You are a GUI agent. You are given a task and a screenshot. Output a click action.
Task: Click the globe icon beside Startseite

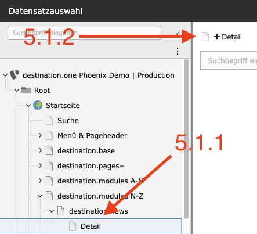click(38, 105)
